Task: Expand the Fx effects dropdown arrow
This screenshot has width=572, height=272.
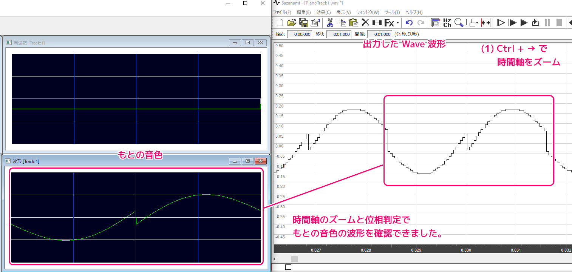Action: click(x=398, y=23)
